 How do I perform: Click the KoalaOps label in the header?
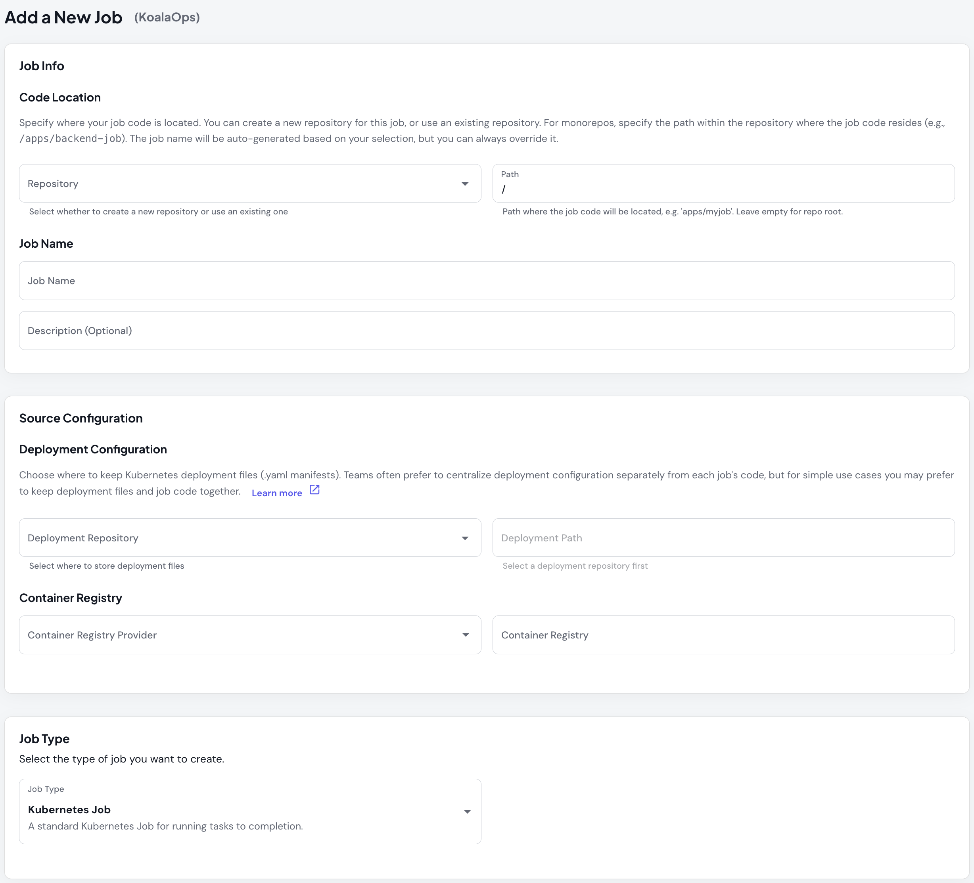(167, 17)
